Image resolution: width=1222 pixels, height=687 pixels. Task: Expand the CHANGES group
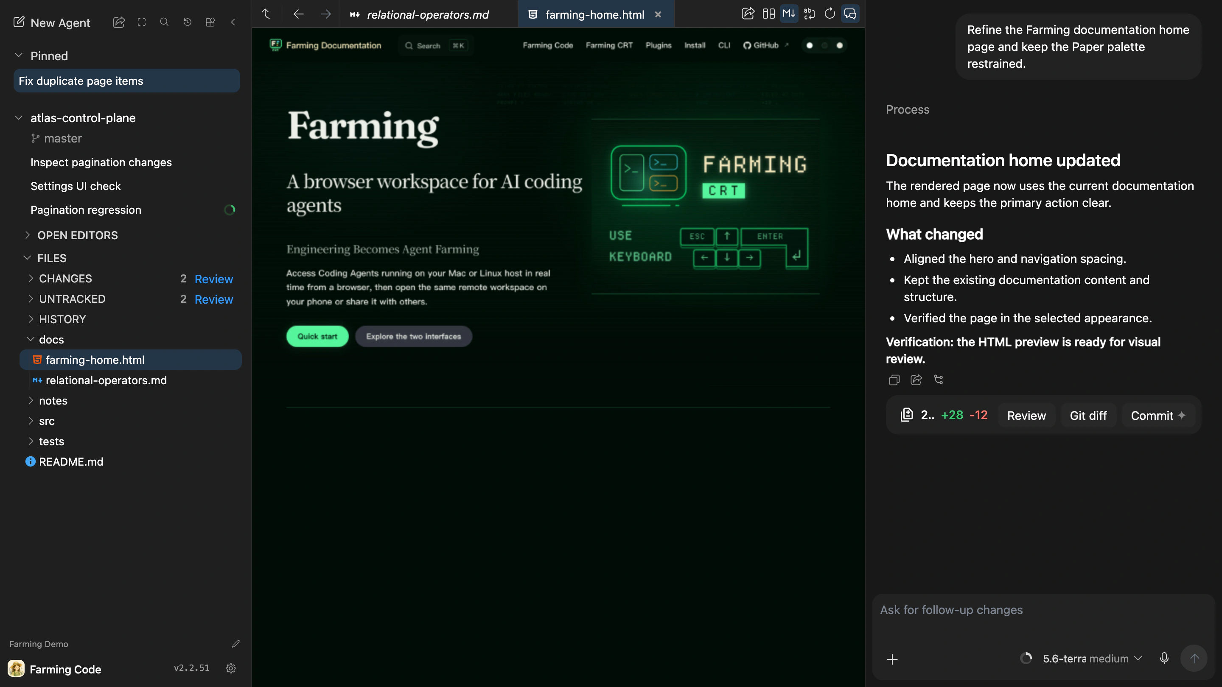(31, 278)
